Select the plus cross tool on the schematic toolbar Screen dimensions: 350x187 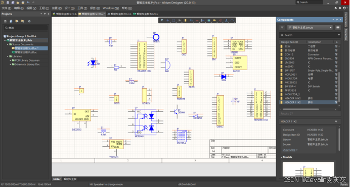[167, 21]
